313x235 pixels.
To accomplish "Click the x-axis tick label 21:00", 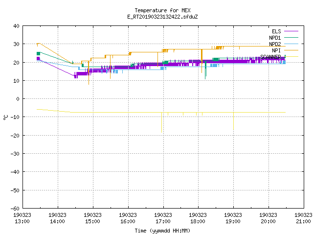I will (303, 221).
